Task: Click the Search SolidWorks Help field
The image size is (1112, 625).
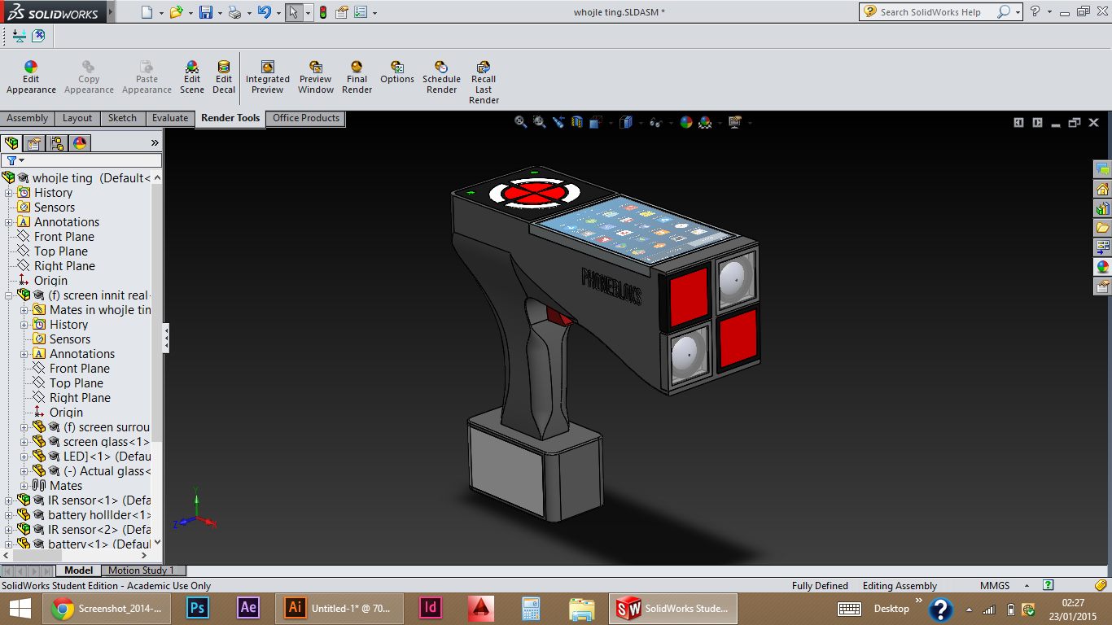Action: pyautogui.click(x=930, y=12)
